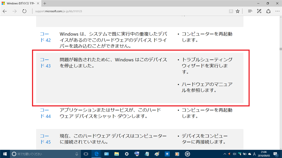
Task: Click the text アプリケーションまたはサービスが、このハード
Action: coord(110,110)
